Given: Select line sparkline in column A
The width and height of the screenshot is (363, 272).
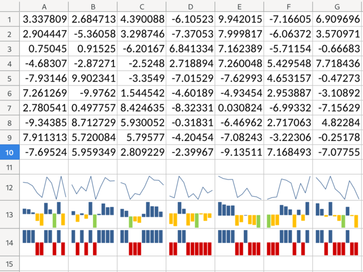Looking at the screenshot, I should click(44, 188).
